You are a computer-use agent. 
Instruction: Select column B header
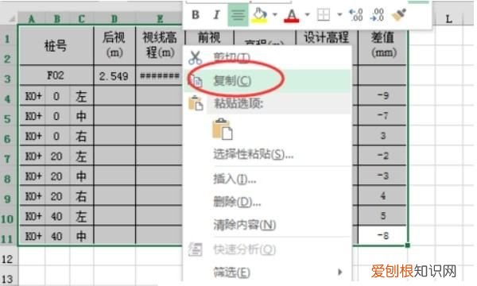click(x=57, y=19)
